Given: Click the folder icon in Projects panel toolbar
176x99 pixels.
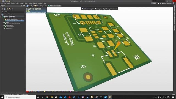Looking at the screenshot, I should point(7,9).
